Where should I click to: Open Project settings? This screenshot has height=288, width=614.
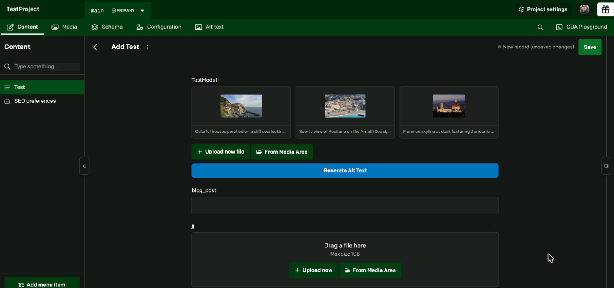[x=543, y=9]
